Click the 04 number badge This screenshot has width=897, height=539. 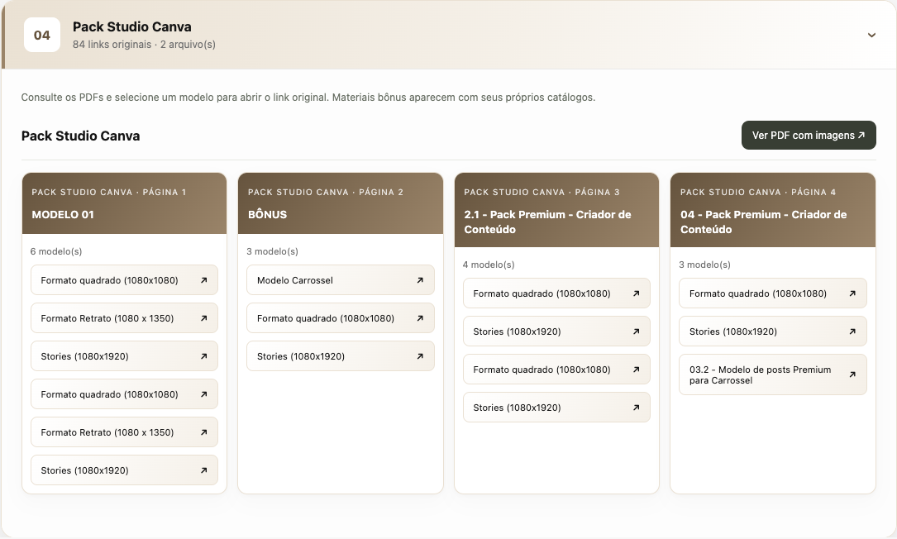[x=42, y=35]
